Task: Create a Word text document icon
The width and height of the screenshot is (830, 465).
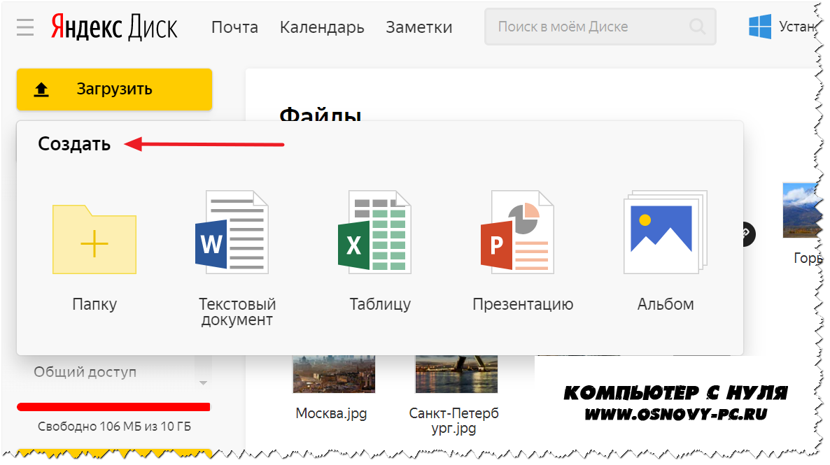Action: (x=232, y=232)
